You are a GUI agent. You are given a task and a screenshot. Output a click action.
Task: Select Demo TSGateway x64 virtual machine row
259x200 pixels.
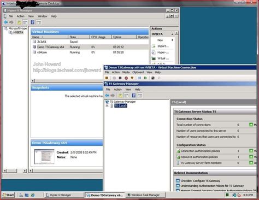click(x=90, y=47)
